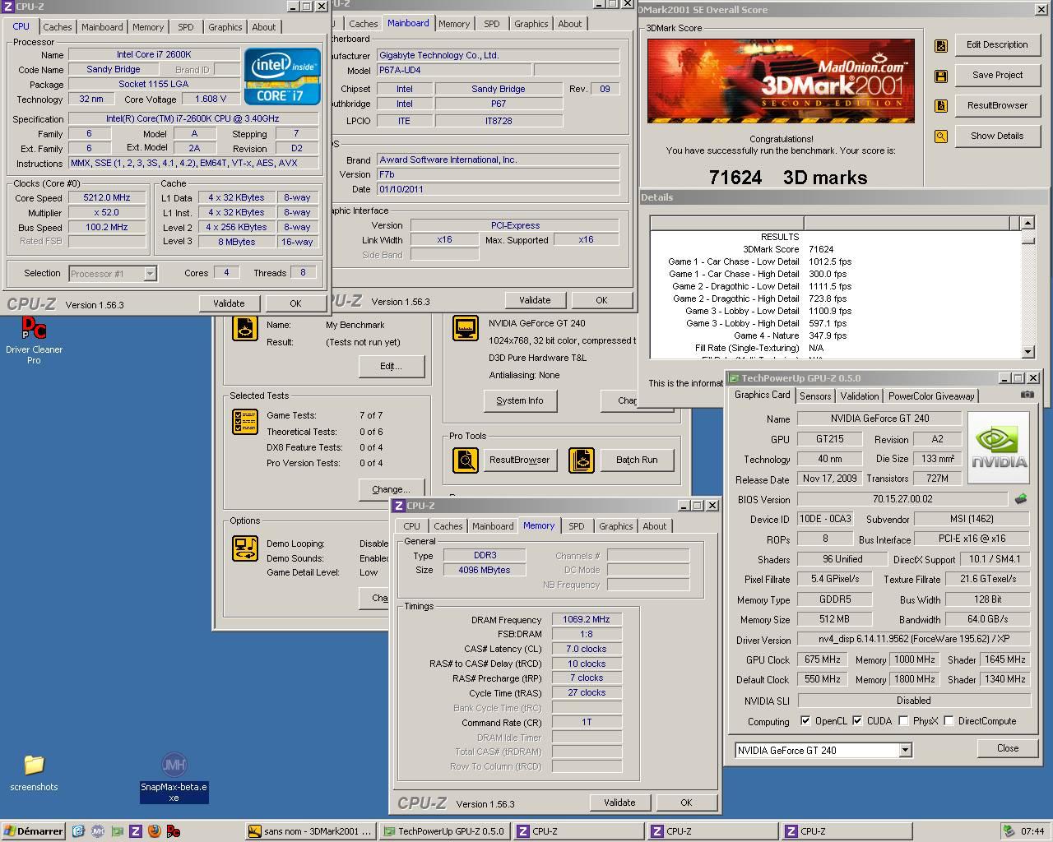Click the Selected Tests checklist icon
1053x842 pixels.
click(245, 423)
